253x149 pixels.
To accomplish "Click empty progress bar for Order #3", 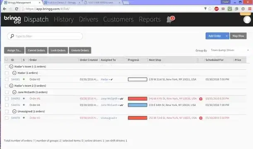I will point(137,79).
